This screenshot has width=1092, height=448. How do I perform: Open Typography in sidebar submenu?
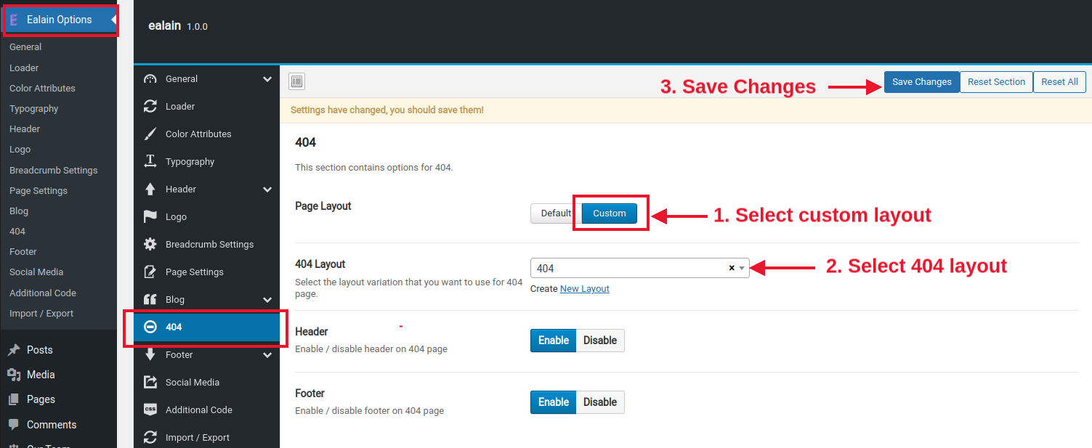click(x=33, y=108)
